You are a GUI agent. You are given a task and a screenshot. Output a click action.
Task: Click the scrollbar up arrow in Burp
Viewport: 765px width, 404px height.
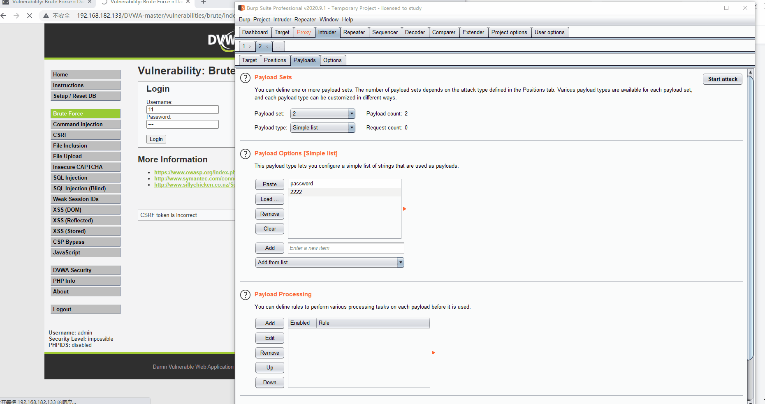tap(751, 72)
